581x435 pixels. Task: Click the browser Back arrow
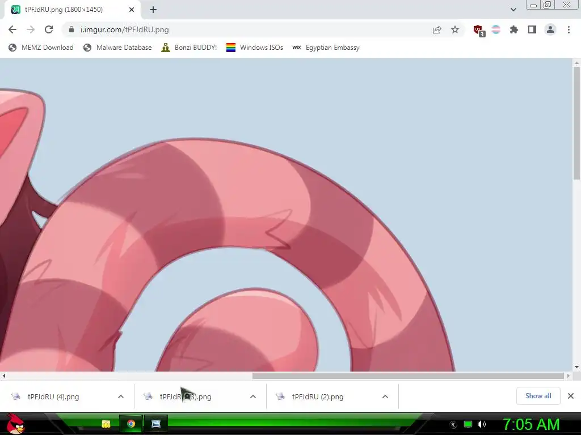click(12, 29)
